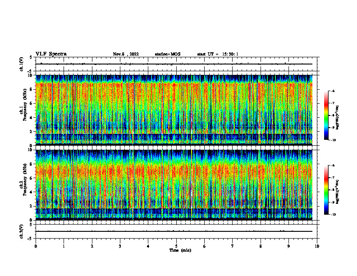Click the time axis tick label "2"
The width and height of the screenshot is (357, 276).
click(92, 246)
